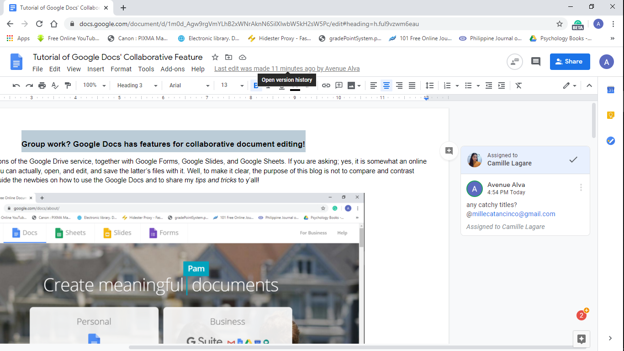Print the document
The width and height of the screenshot is (624, 351).
click(x=41, y=85)
